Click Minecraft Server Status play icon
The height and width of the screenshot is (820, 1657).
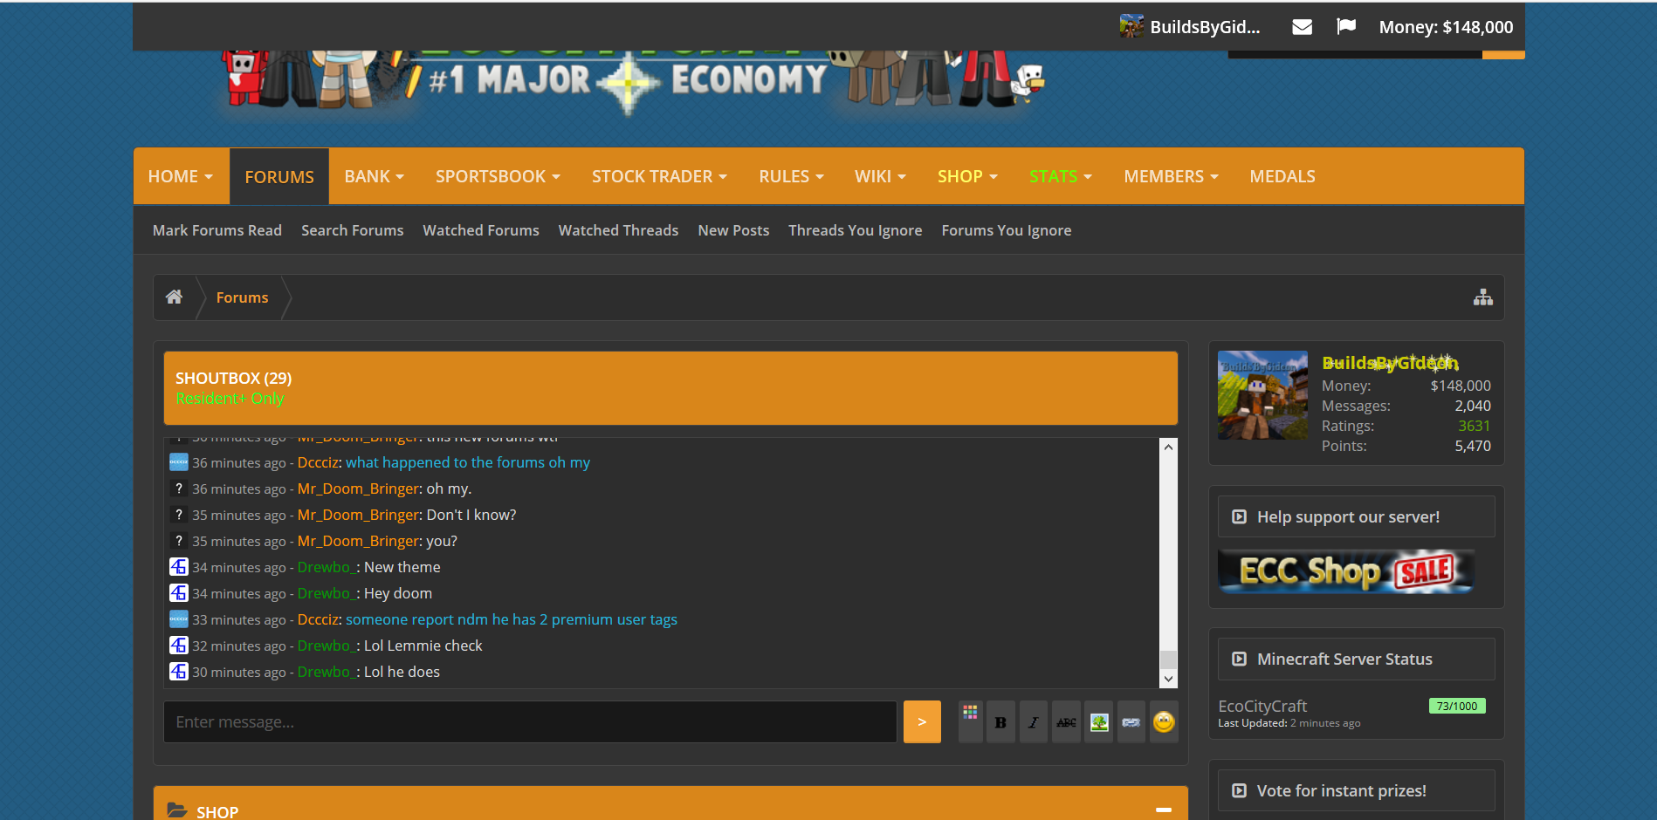point(1239,659)
